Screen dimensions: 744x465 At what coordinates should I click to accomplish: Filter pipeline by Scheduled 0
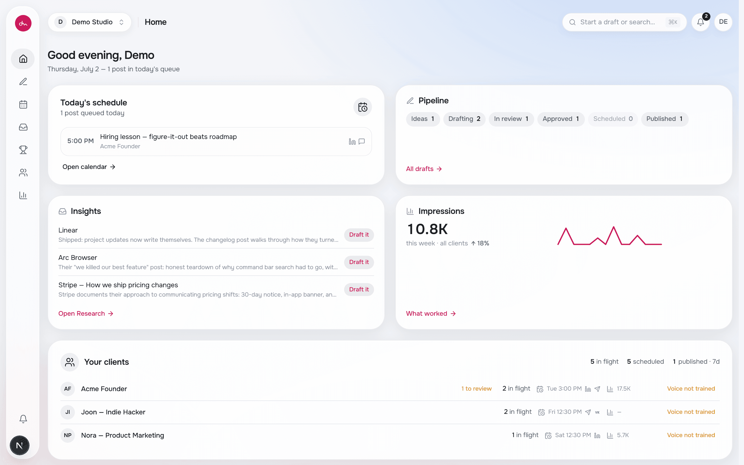pos(613,119)
